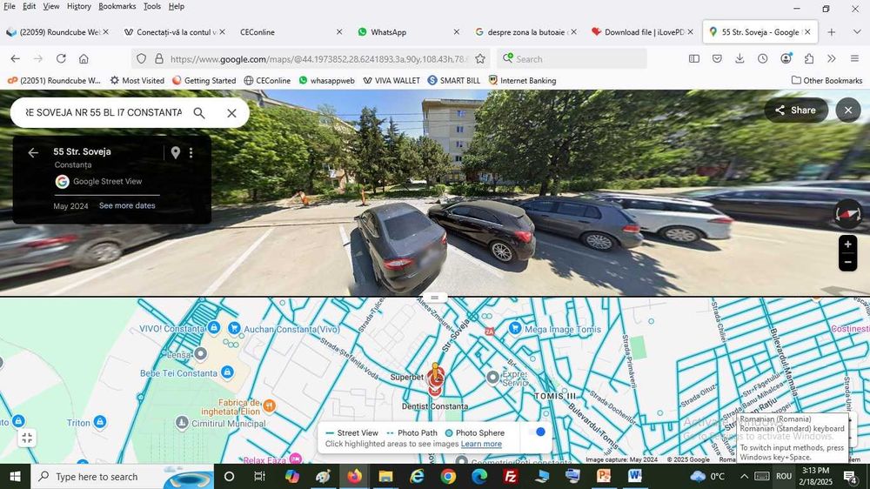870x489 pixels.
Task: Open SMART BILL bookmark
Action: click(454, 80)
